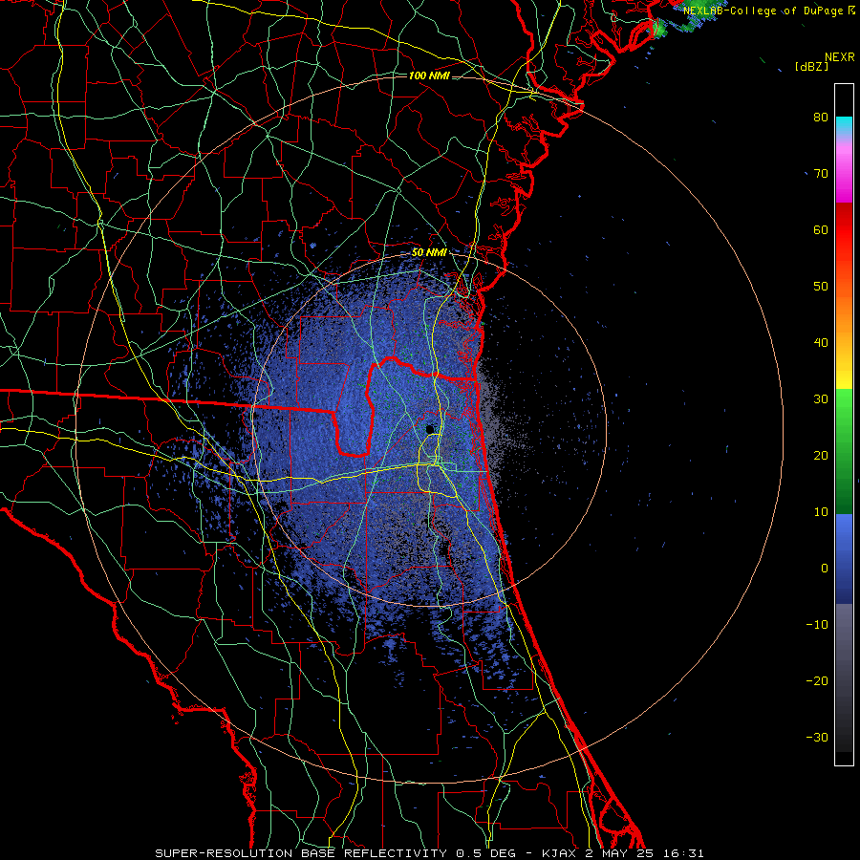Click the -10 value on dBZ scale
Image resolution: width=860 pixels, height=860 pixels.
(x=817, y=625)
